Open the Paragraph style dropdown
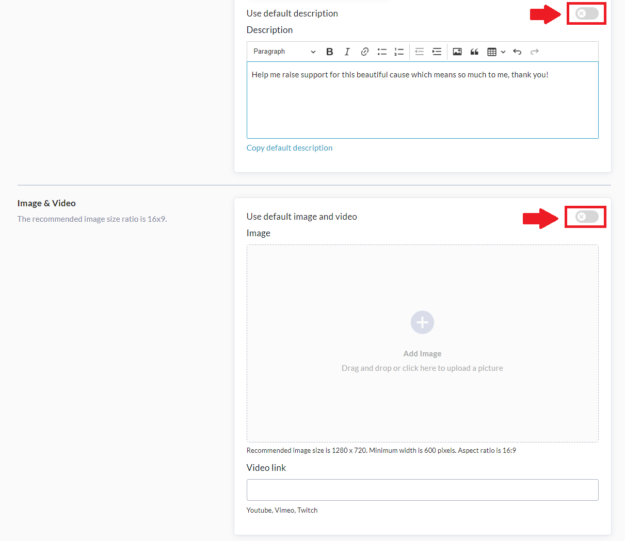 284,52
